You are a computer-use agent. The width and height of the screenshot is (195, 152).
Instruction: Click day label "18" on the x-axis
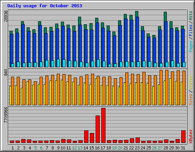109,148
